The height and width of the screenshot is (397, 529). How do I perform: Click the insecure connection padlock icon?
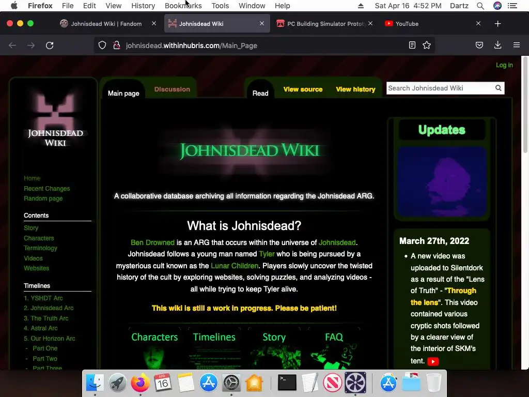coord(116,45)
